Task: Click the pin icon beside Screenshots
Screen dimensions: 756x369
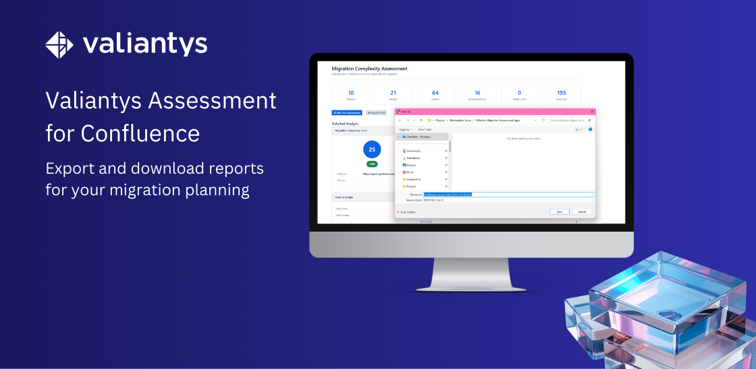Action: pyautogui.click(x=446, y=179)
